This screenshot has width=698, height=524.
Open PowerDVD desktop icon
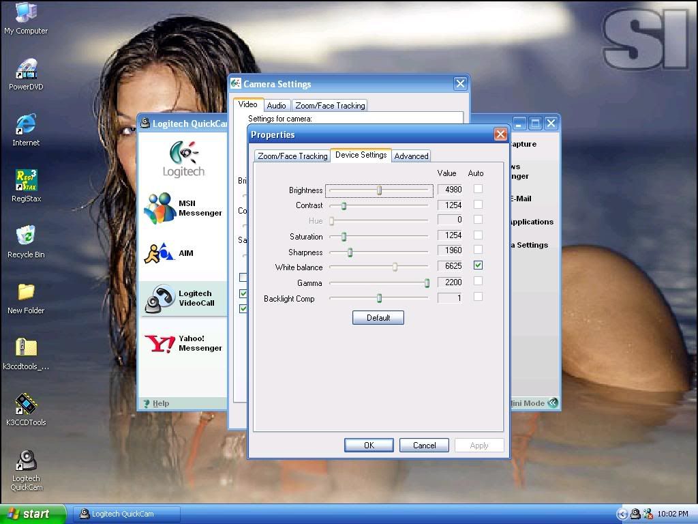(x=26, y=70)
